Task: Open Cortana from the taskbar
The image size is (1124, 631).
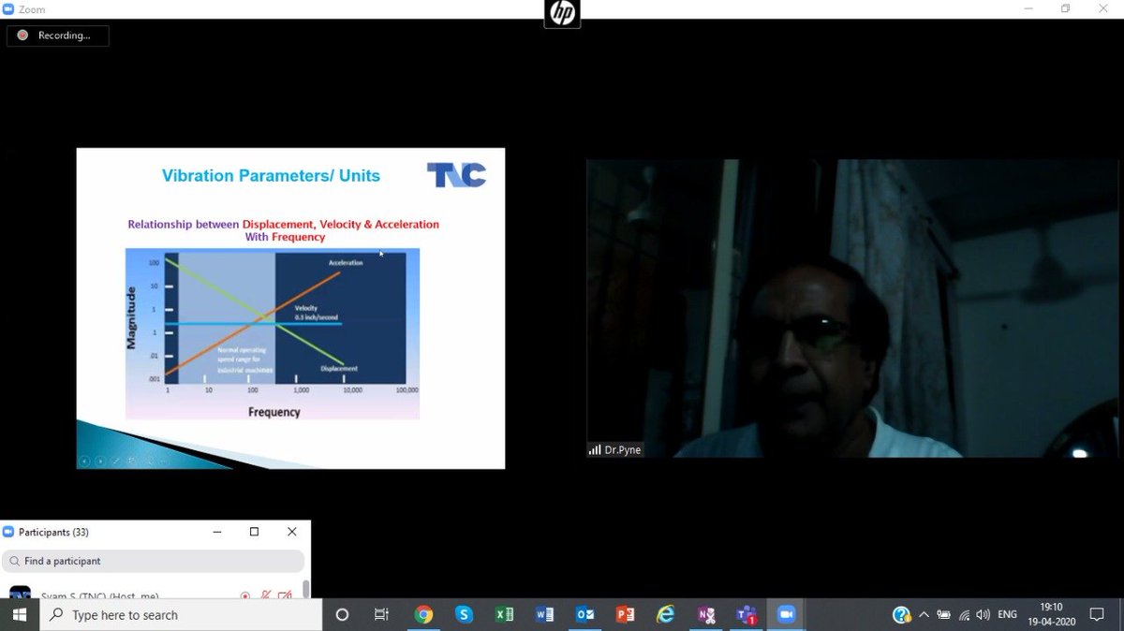Action: tap(342, 615)
